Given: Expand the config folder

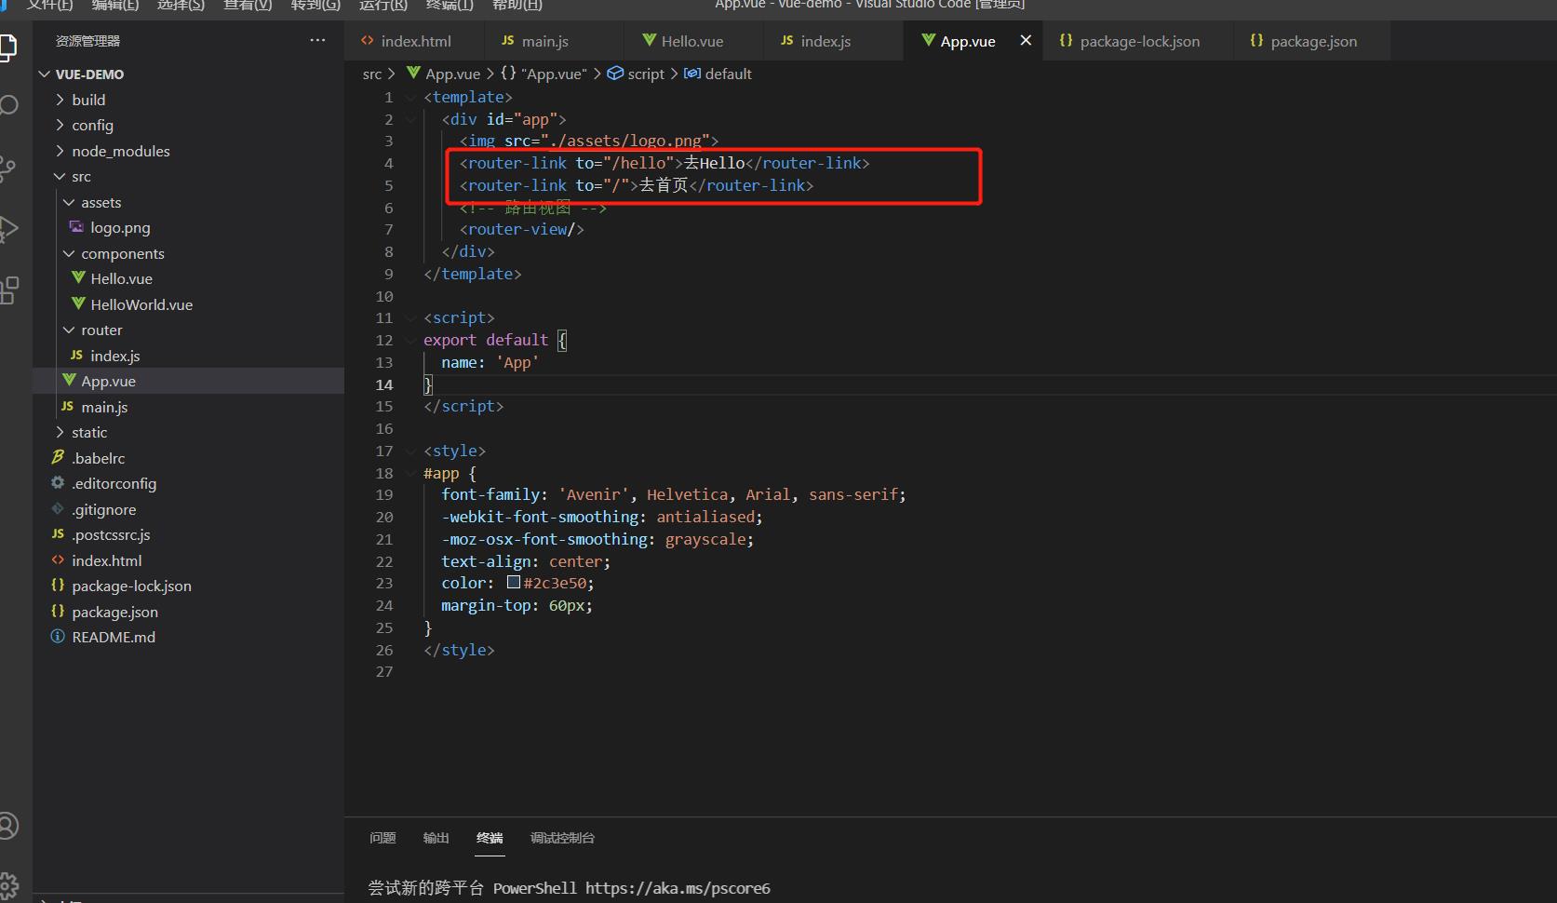Looking at the screenshot, I should click(60, 125).
